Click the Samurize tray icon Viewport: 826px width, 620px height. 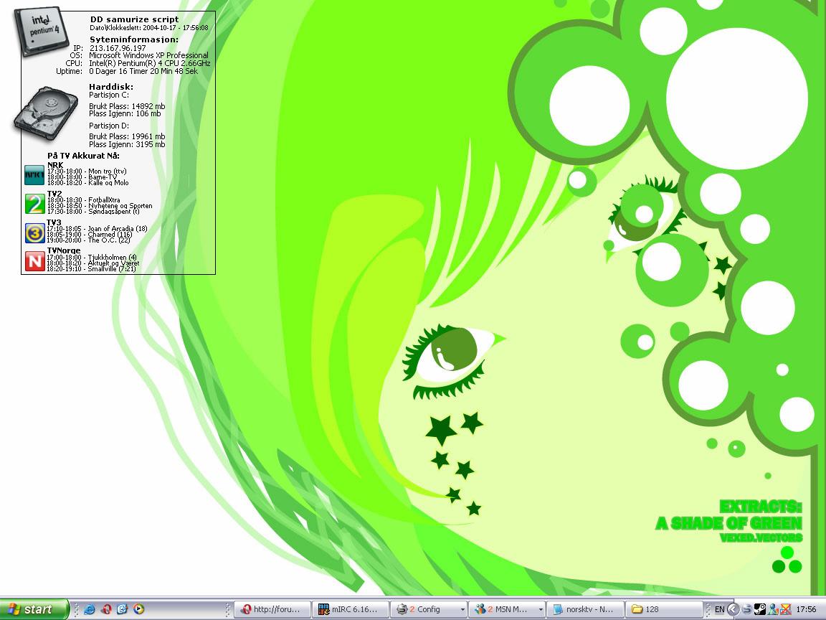(x=746, y=609)
